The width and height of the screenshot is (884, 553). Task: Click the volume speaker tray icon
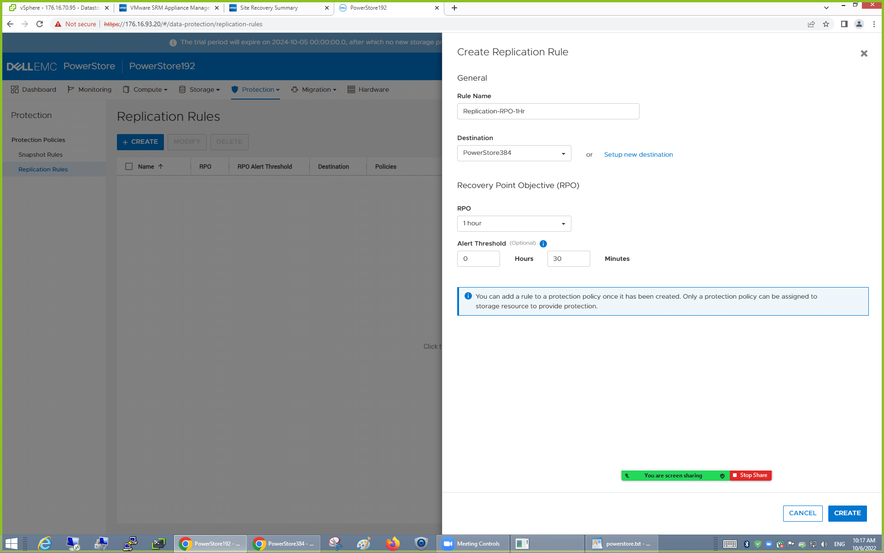(824, 544)
